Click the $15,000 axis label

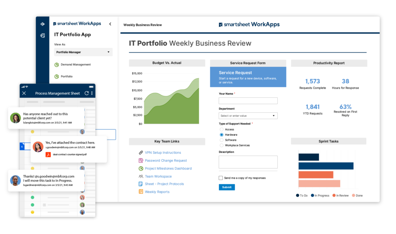point(137,73)
